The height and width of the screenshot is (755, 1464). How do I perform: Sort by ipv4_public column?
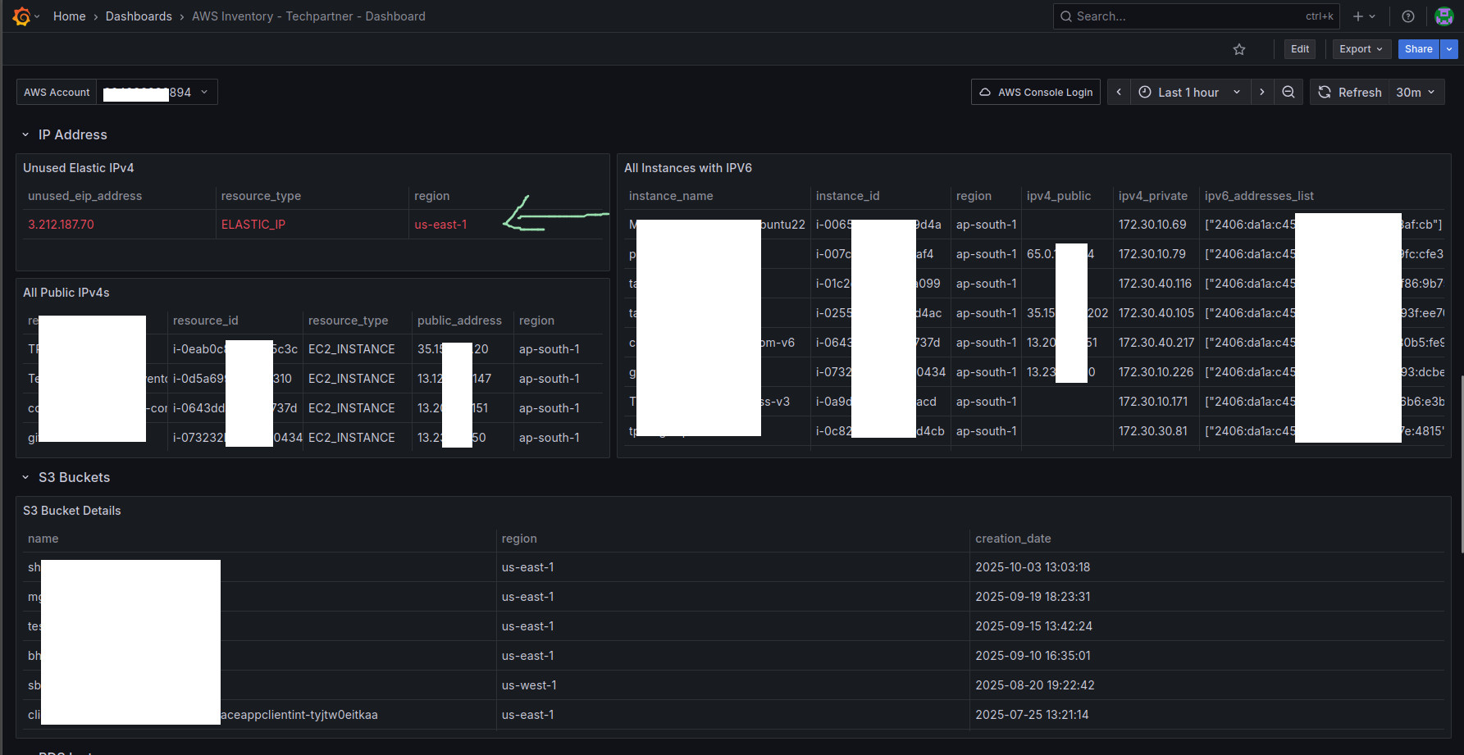pos(1059,196)
